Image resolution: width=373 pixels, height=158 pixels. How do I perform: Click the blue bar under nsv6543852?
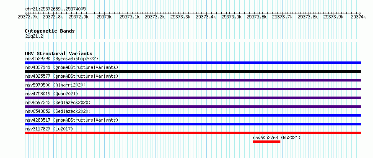[x=193, y=115]
